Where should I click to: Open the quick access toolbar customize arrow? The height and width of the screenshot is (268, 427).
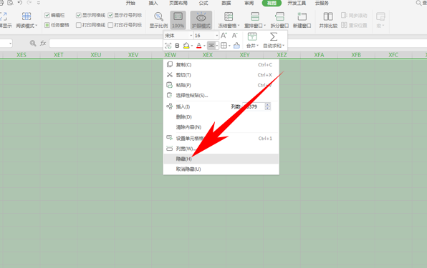point(39,3)
